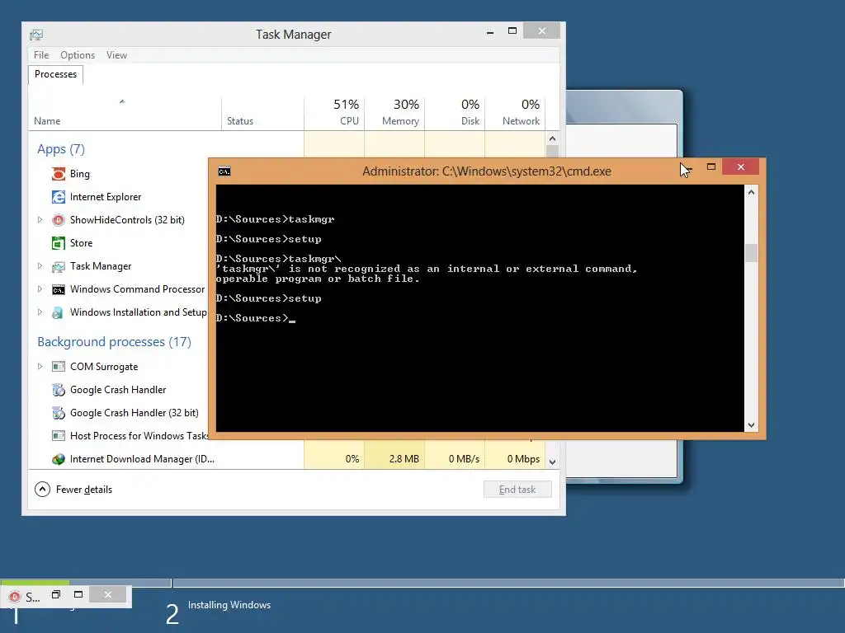The width and height of the screenshot is (845, 633).
Task: Click the cmd window scrollbar thumb
Action: click(x=751, y=253)
